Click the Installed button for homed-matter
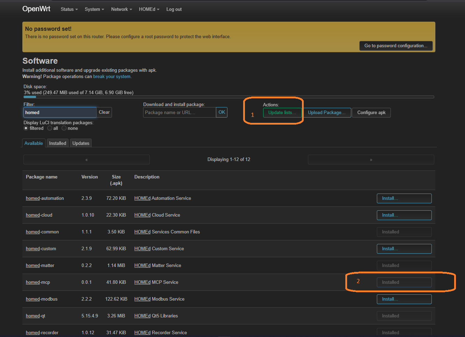This screenshot has height=337, width=465. pos(404,266)
